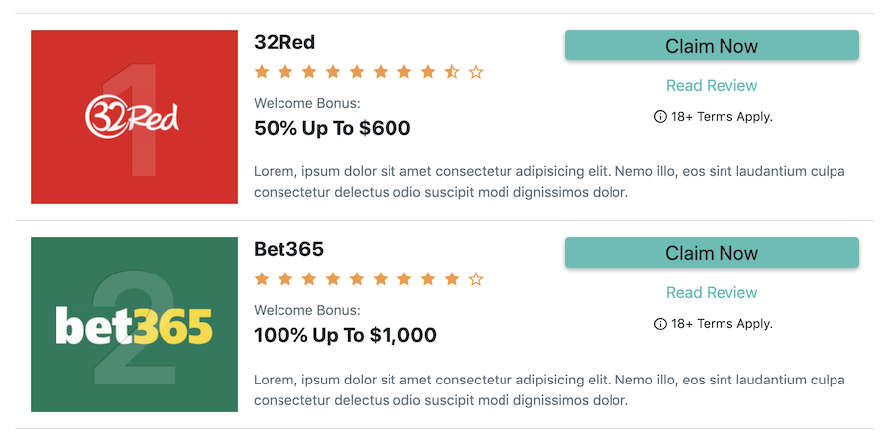Click 18+ Terms Apply under Bet365
This screenshot has height=438, width=892.
[722, 324]
